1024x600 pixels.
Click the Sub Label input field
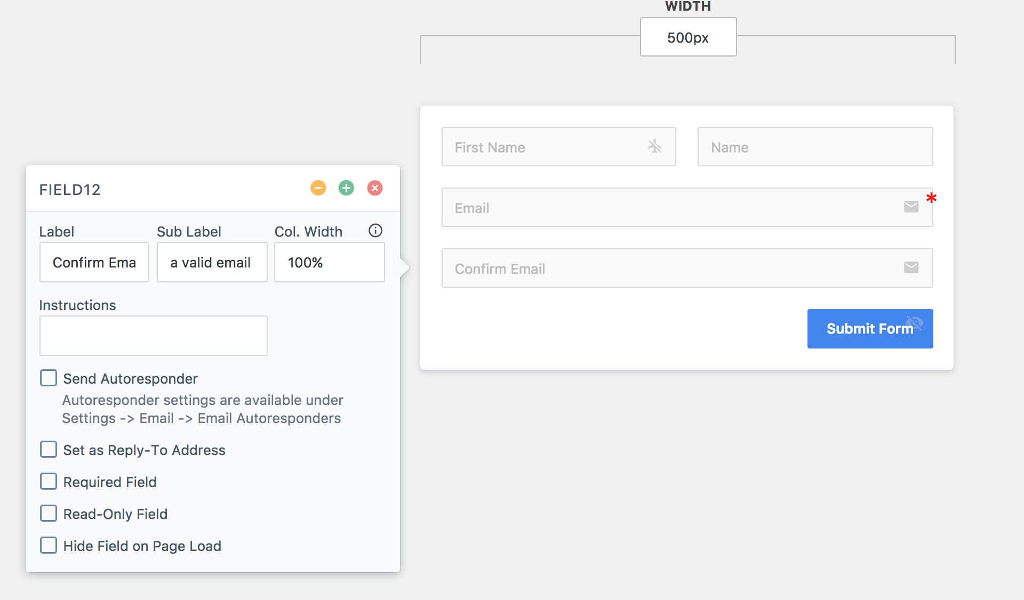click(x=212, y=262)
